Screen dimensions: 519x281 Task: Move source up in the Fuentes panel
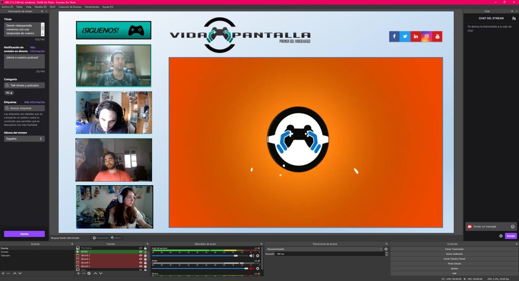coord(96,273)
